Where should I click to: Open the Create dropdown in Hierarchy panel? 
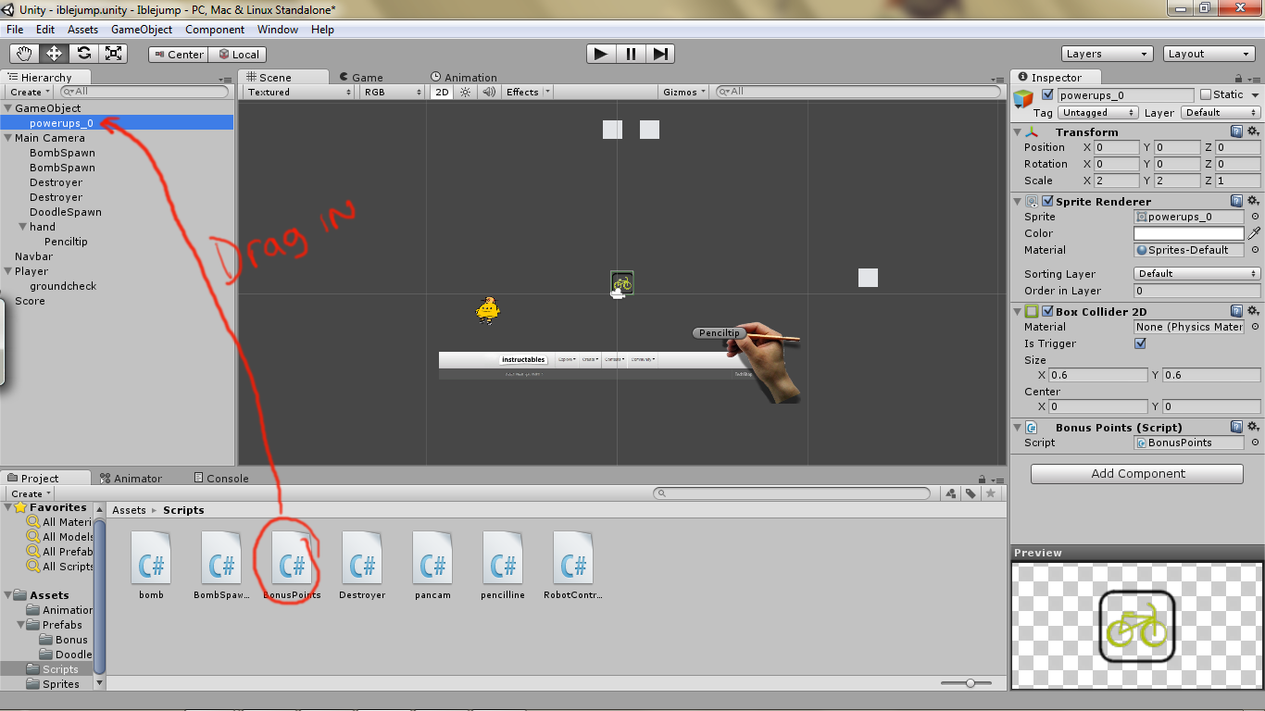point(31,92)
